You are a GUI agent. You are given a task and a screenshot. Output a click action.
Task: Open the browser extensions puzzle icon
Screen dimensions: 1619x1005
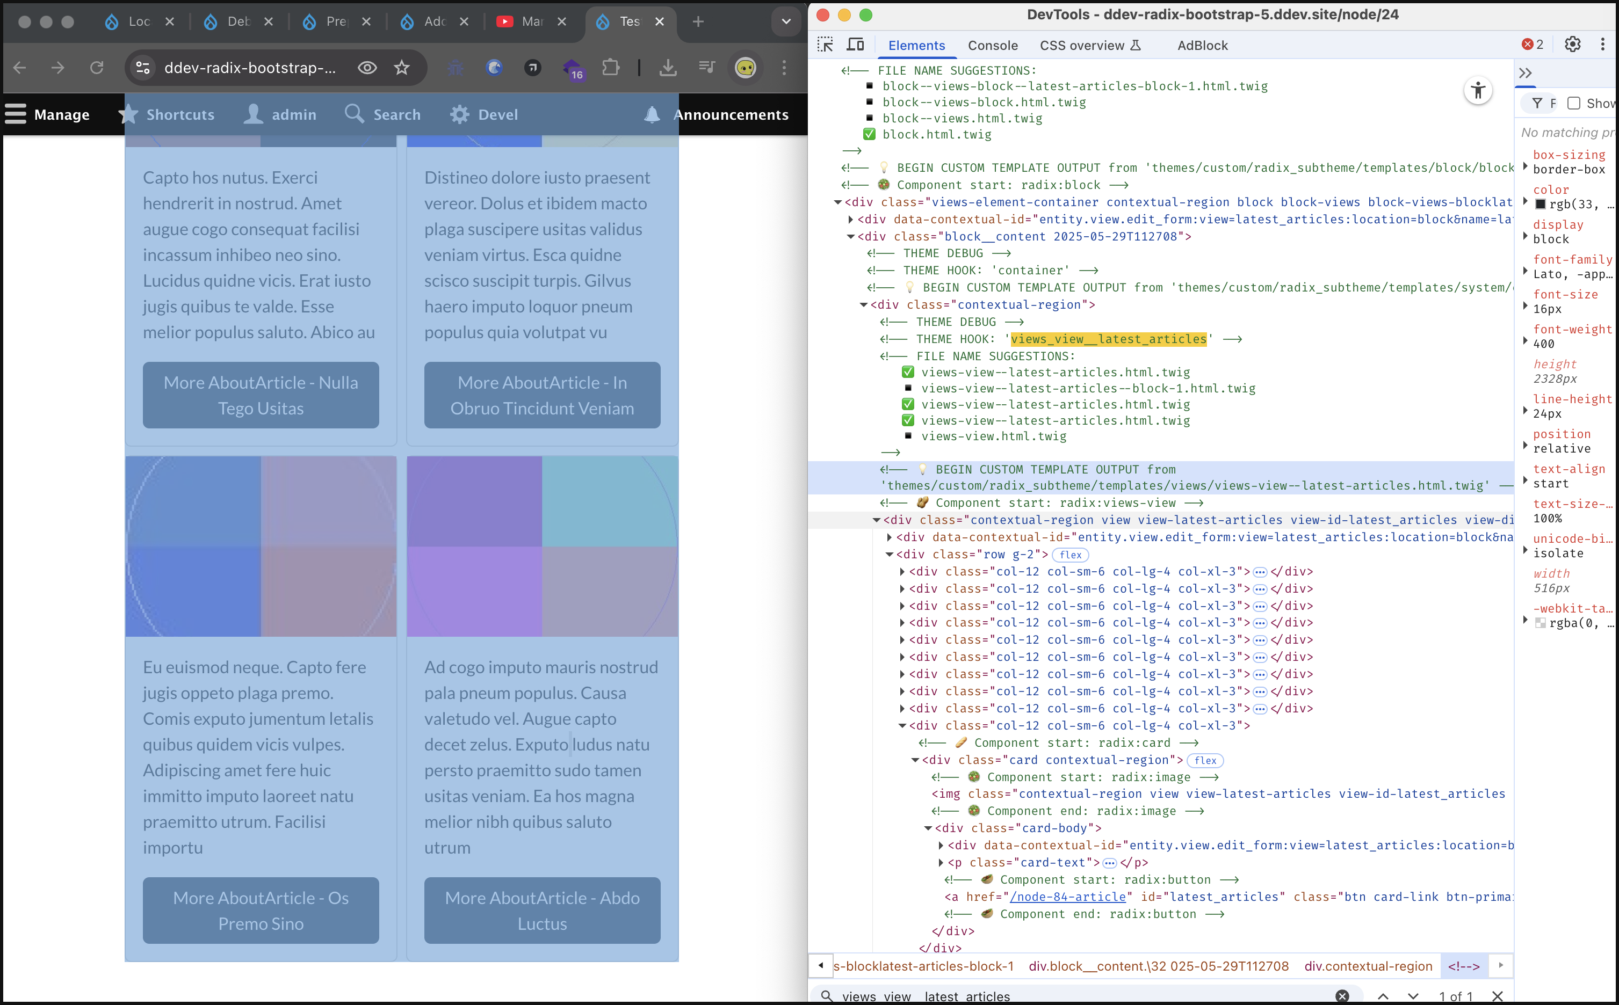610,67
